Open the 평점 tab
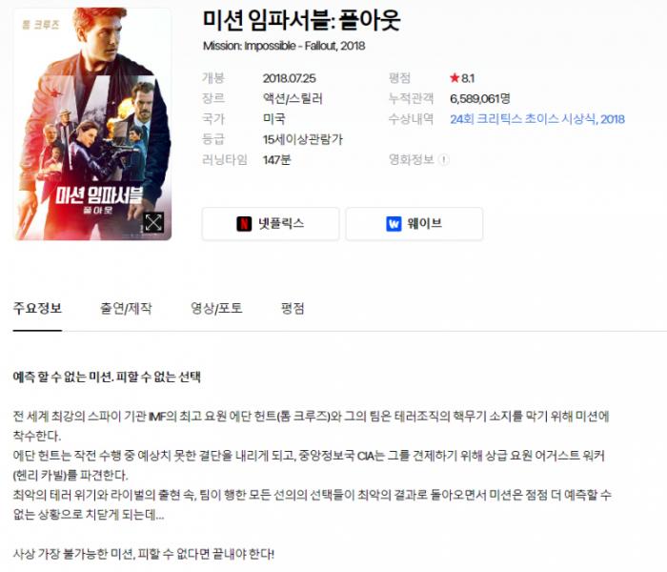This screenshot has height=572, width=667. (293, 308)
